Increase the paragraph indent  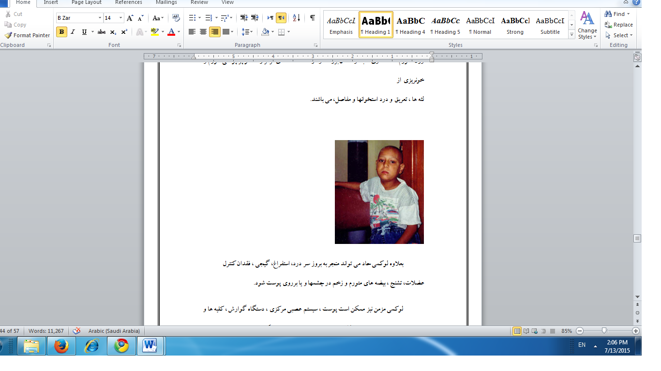point(255,18)
